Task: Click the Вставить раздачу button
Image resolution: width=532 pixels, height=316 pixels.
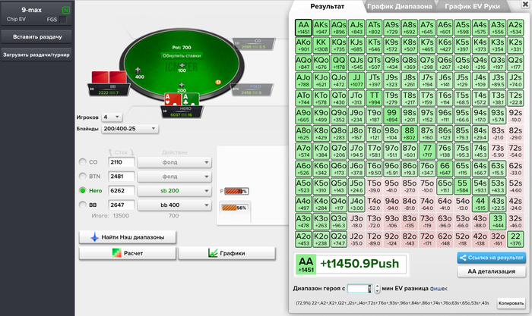Action: (x=37, y=37)
